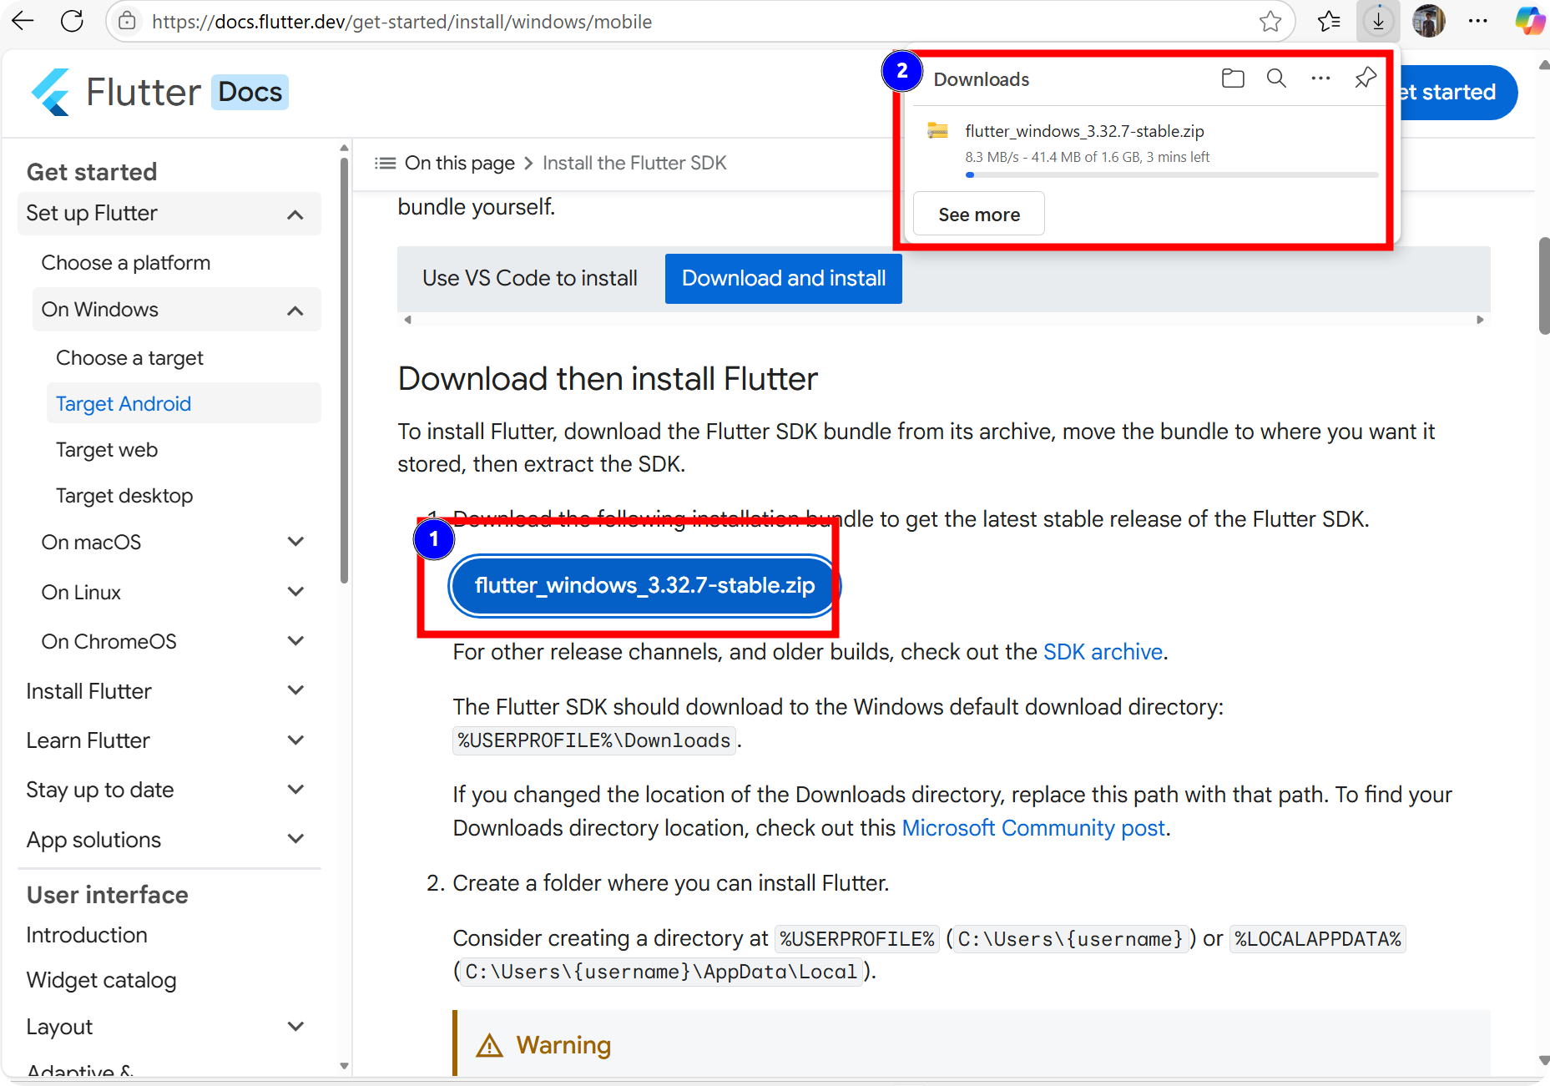The height and width of the screenshot is (1086, 1550).
Task: Open Introduction under User interface
Action: [87, 935]
